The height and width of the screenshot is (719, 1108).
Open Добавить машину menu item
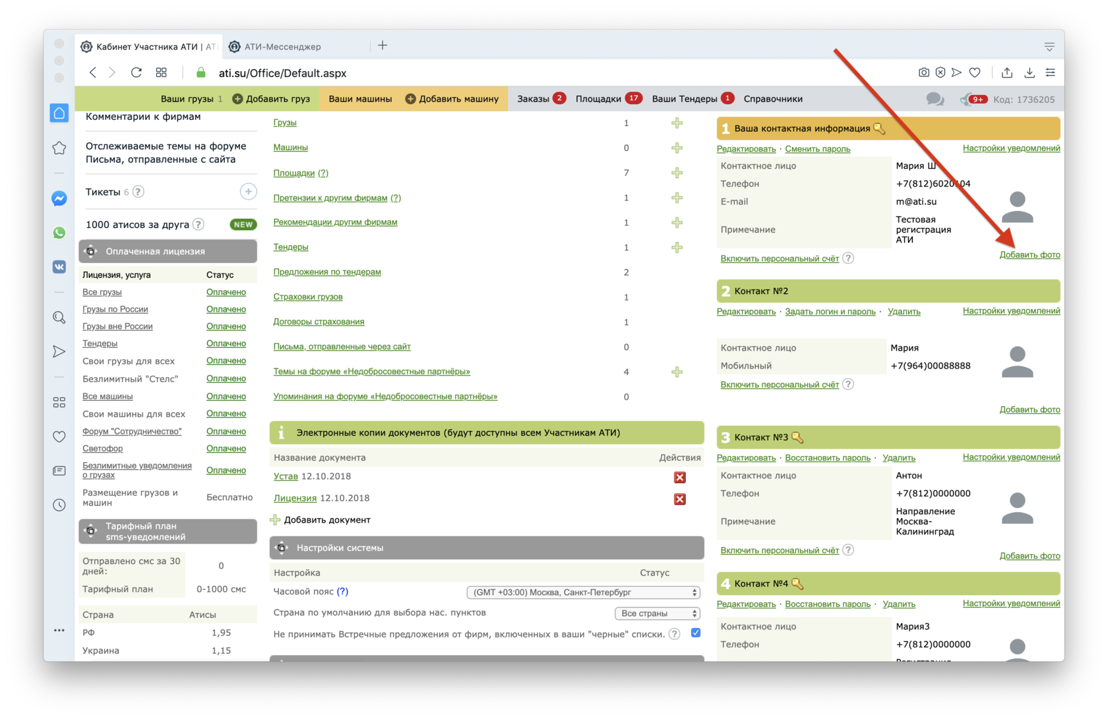point(452,99)
